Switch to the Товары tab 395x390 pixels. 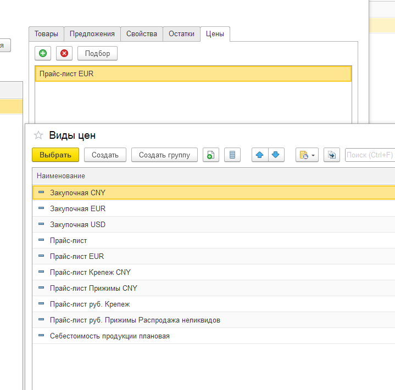46,34
